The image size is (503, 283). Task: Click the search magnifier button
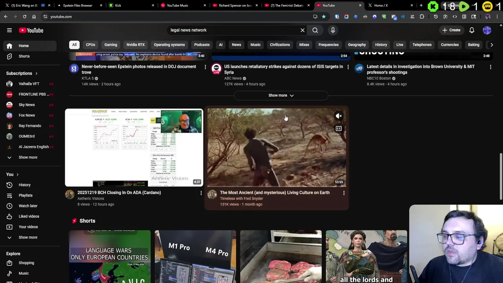[x=315, y=30]
